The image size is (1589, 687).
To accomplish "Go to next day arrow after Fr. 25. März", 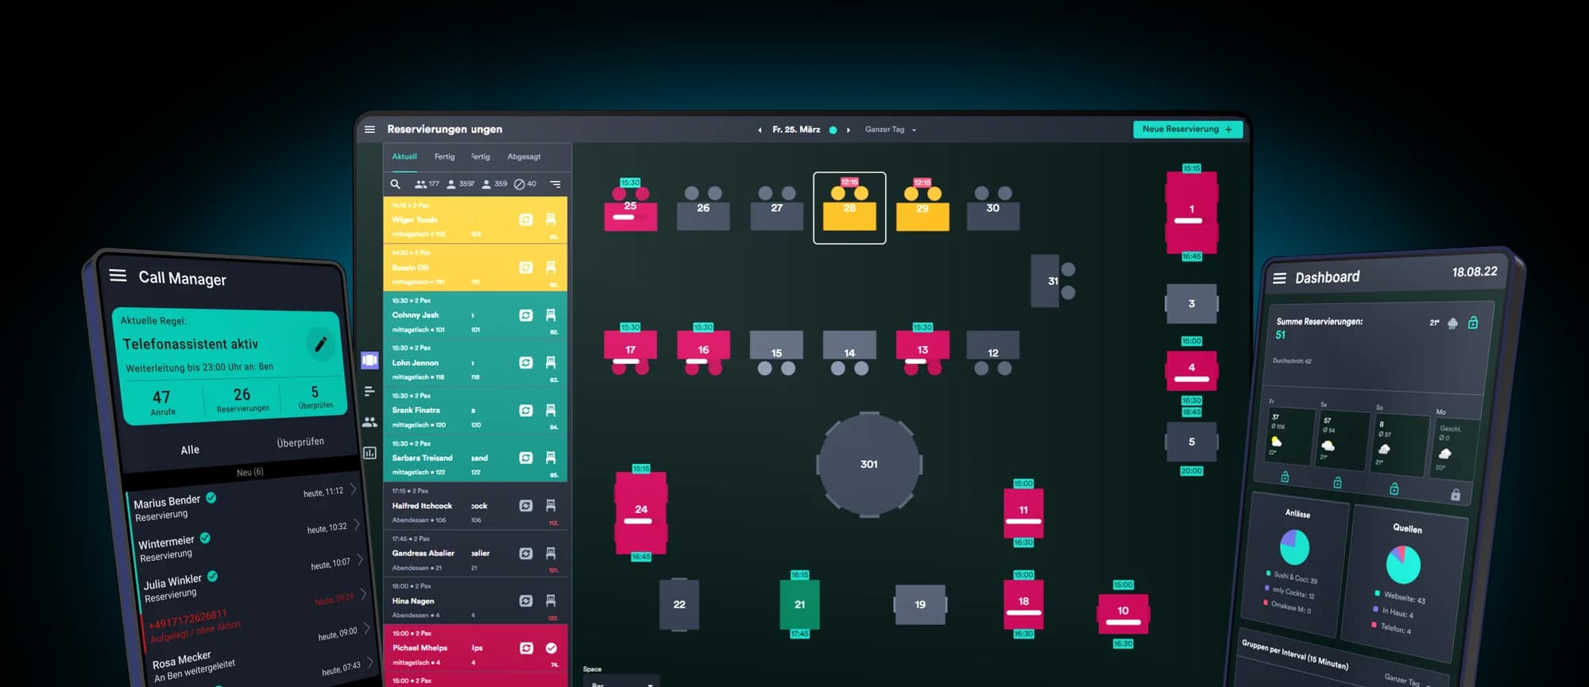I will (x=849, y=130).
